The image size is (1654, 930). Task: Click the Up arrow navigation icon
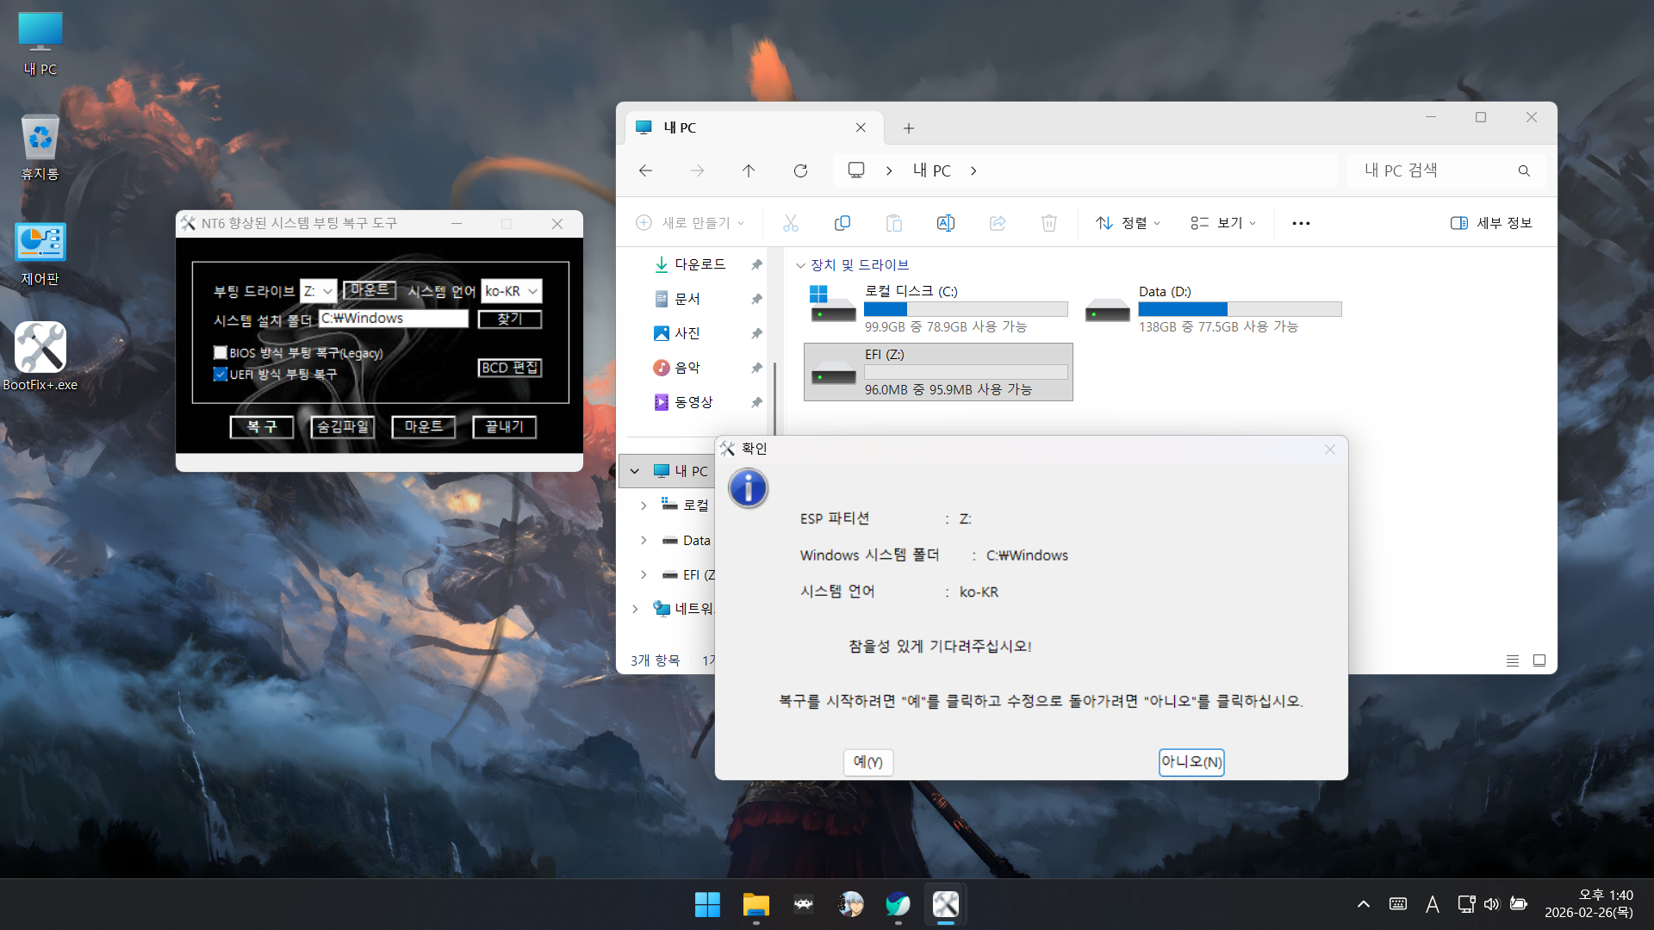coord(748,170)
